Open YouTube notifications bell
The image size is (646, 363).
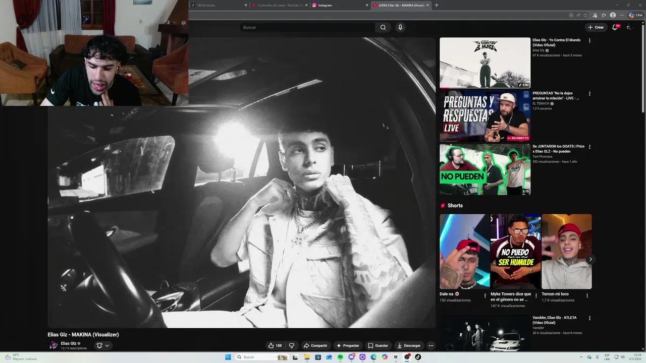[615, 27]
